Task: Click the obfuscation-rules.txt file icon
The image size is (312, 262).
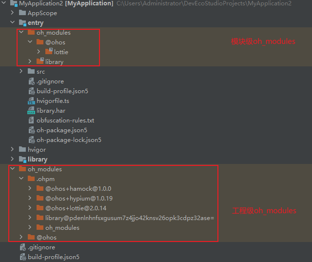Action: tap(32, 121)
